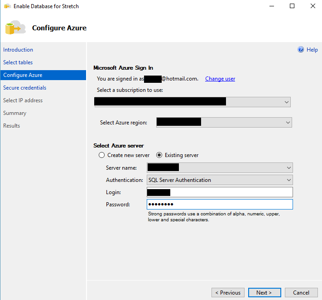Click the Configure Azure database cloud icon
Screen dimensions: 322x300
pyautogui.click(x=15, y=27)
